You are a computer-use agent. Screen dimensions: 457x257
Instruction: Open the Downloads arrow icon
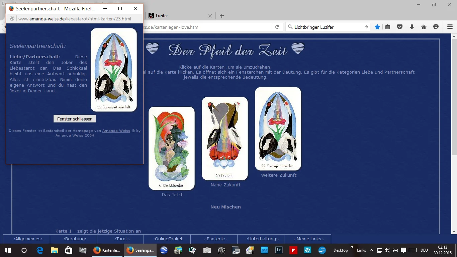tap(412, 27)
